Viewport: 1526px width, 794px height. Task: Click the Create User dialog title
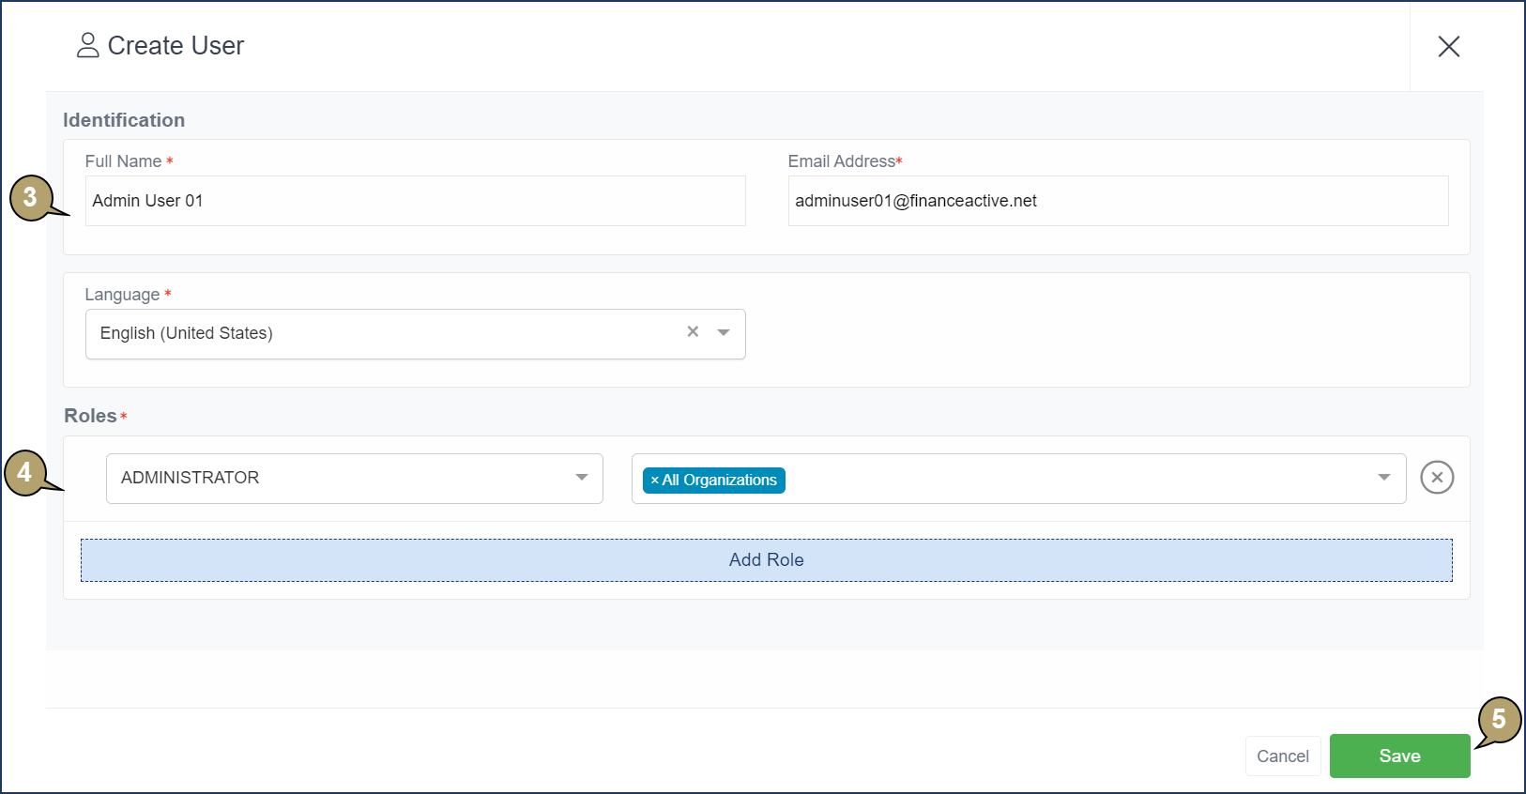175,46
